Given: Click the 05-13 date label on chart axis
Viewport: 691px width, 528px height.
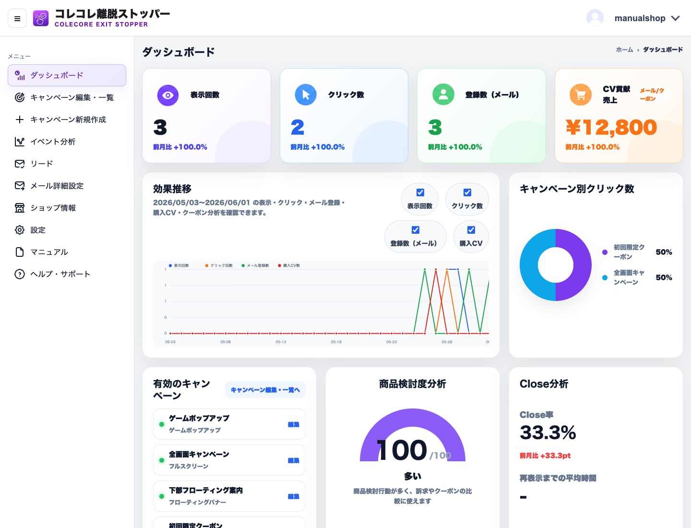Looking at the screenshot, I should point(281,342).
